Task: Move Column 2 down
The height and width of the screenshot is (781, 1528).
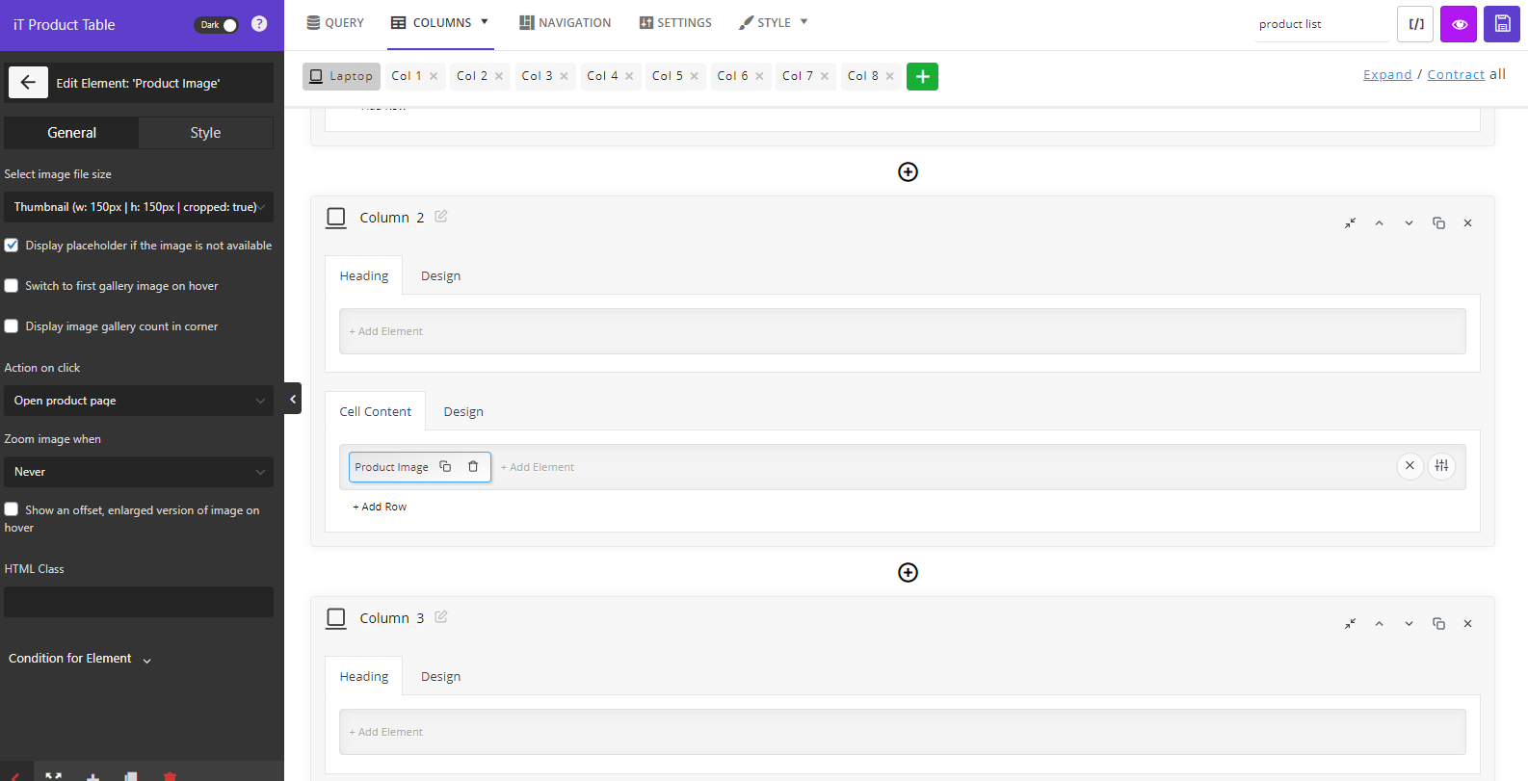Action: coord(1409,222)
